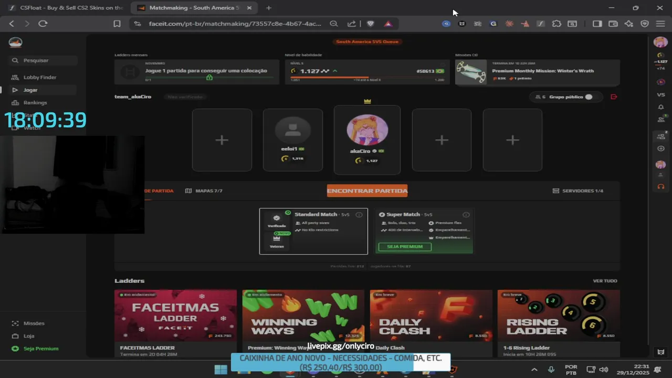The image size is (672, 378).
Task: Open the Daily Clash ladder card
Action: pos(431,323)
